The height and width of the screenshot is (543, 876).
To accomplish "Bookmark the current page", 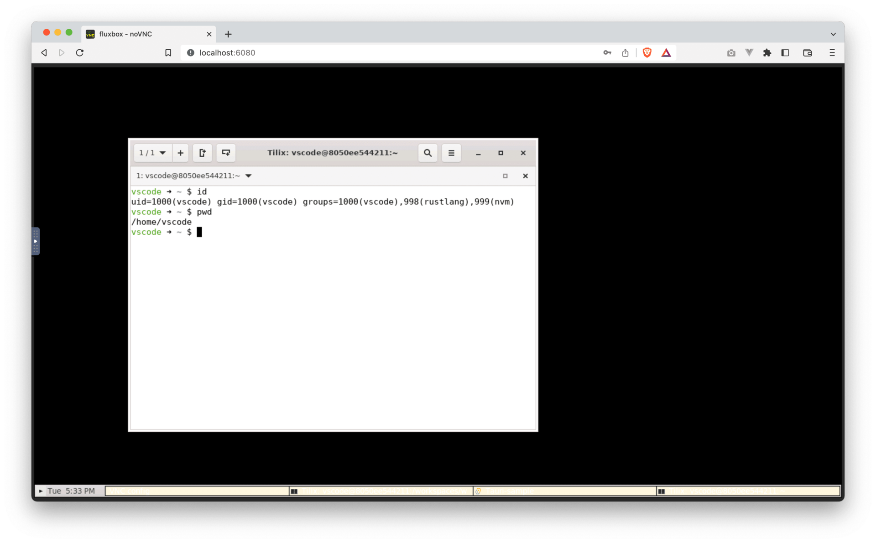I will [x=168, y=52].
